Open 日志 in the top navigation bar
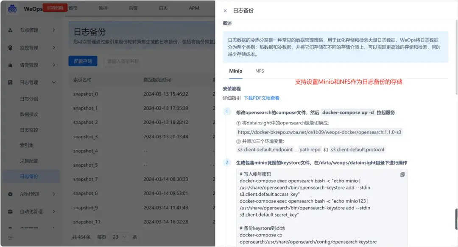This screenshot has height=247, width=458. coord(163,8)
